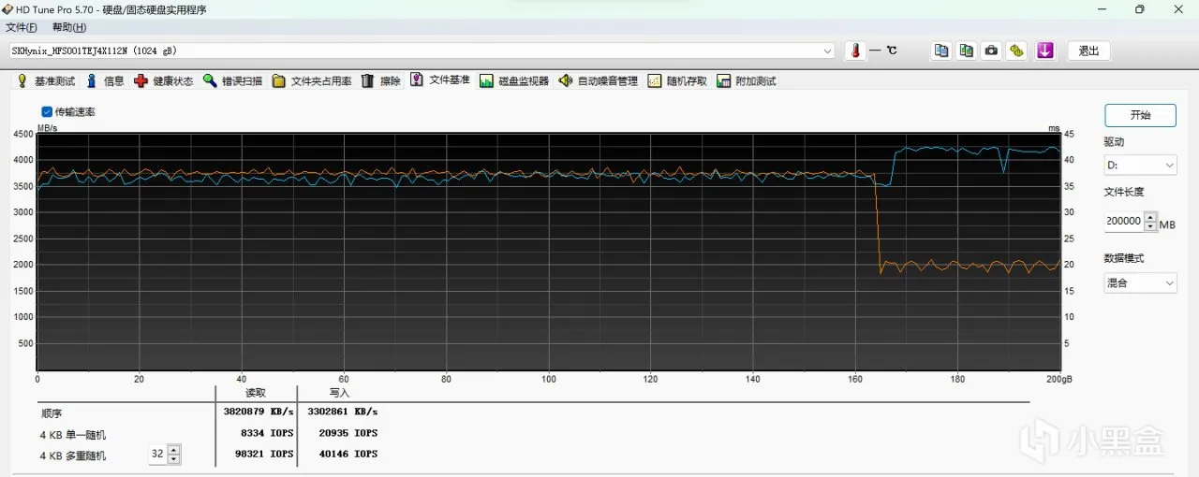Click the purple download arrow icon
Viewport: 1199px width, 477px height.
tap(1045, 51)
